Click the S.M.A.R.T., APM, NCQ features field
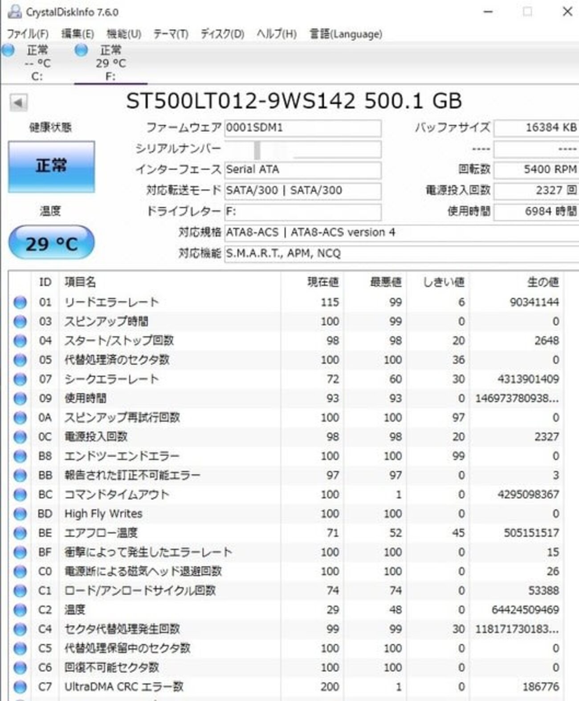The width and height of the screenshot is (579, 701). pyautogui.click(x=402, y=254)
